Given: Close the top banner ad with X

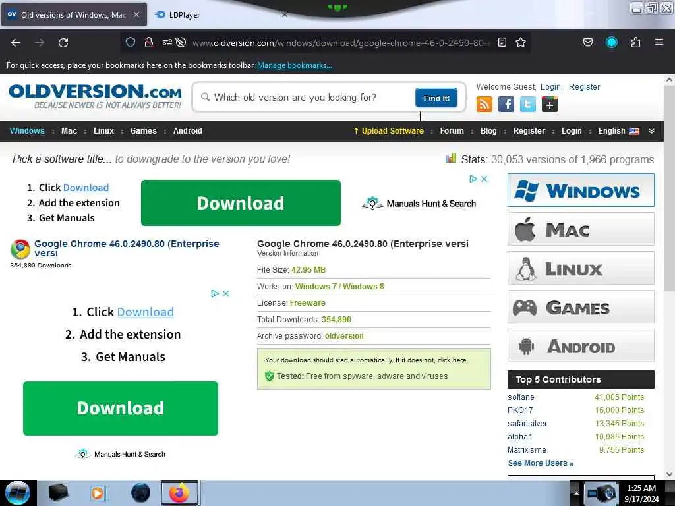Looking at the screenshot, I should [484, 179].
